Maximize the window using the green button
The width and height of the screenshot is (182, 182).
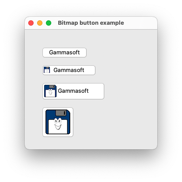49,23
